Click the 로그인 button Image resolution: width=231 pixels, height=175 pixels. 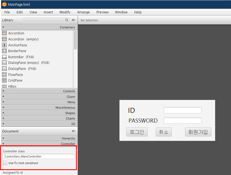137,132
